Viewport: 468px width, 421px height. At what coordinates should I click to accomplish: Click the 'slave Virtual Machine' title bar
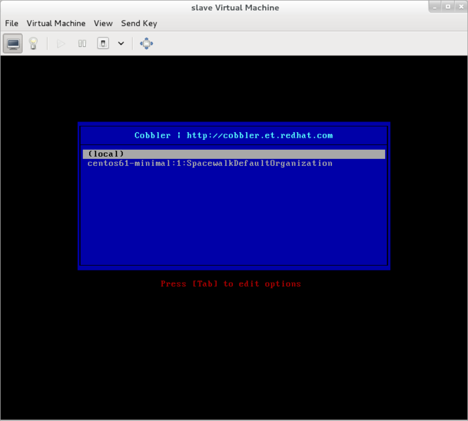pyautogui.click(x=234, y=8)
